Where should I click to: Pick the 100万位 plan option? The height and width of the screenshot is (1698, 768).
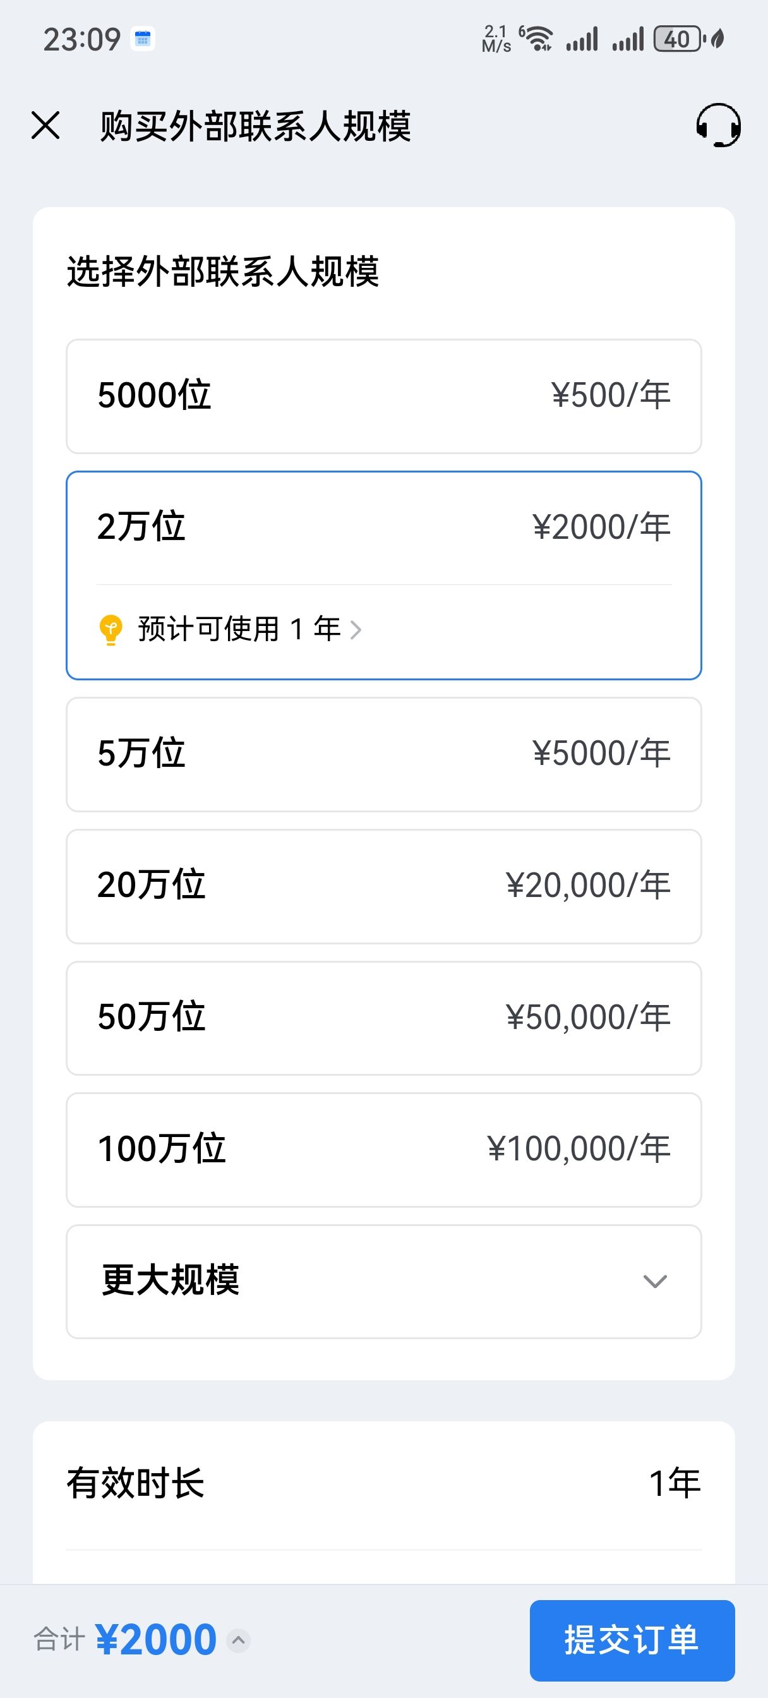(x=383, y=1150)
